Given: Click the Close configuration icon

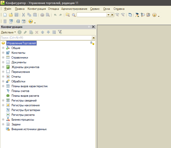Looking at the screenshot, I should click(11, 21).
